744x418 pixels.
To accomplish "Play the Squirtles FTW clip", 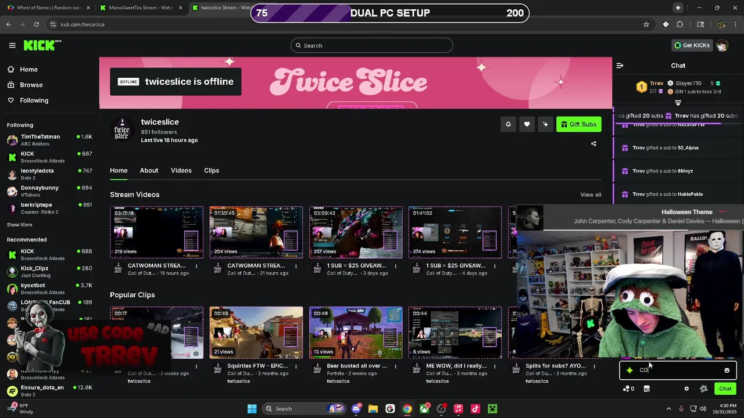I will click(256, 333).
